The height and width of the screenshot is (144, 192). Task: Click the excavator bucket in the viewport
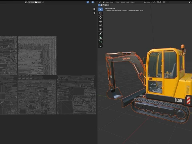(x=115, y=93)
